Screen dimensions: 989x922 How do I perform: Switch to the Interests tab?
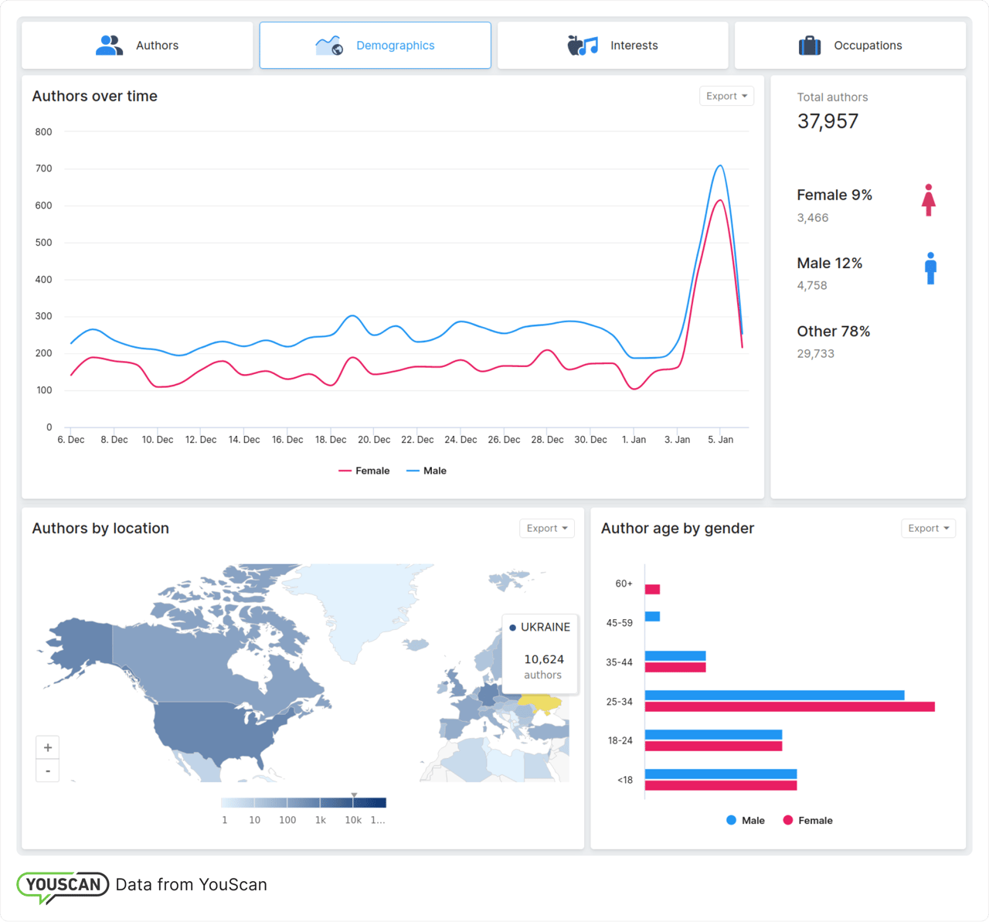coord(613,46)
